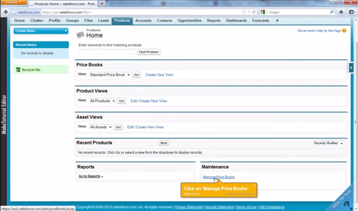Viewport: 358px width, 211px height.
Task: Click the Manage Price Books link
Action: pyautogui.click(x=219, y=177)
